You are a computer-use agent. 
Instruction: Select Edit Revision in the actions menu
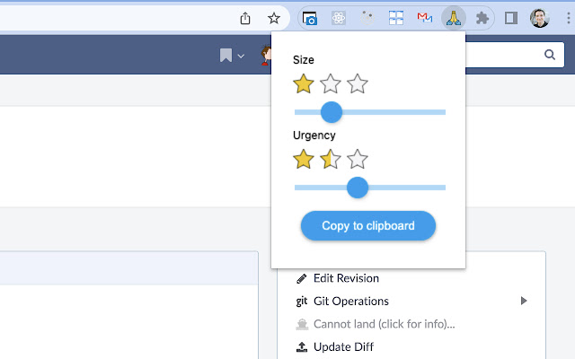pos(346,278)
